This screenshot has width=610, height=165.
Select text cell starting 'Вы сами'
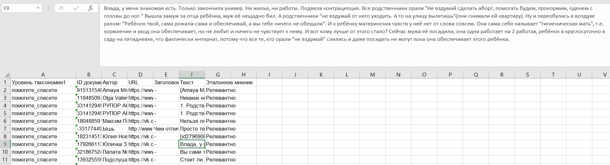[x=192, y=152]
